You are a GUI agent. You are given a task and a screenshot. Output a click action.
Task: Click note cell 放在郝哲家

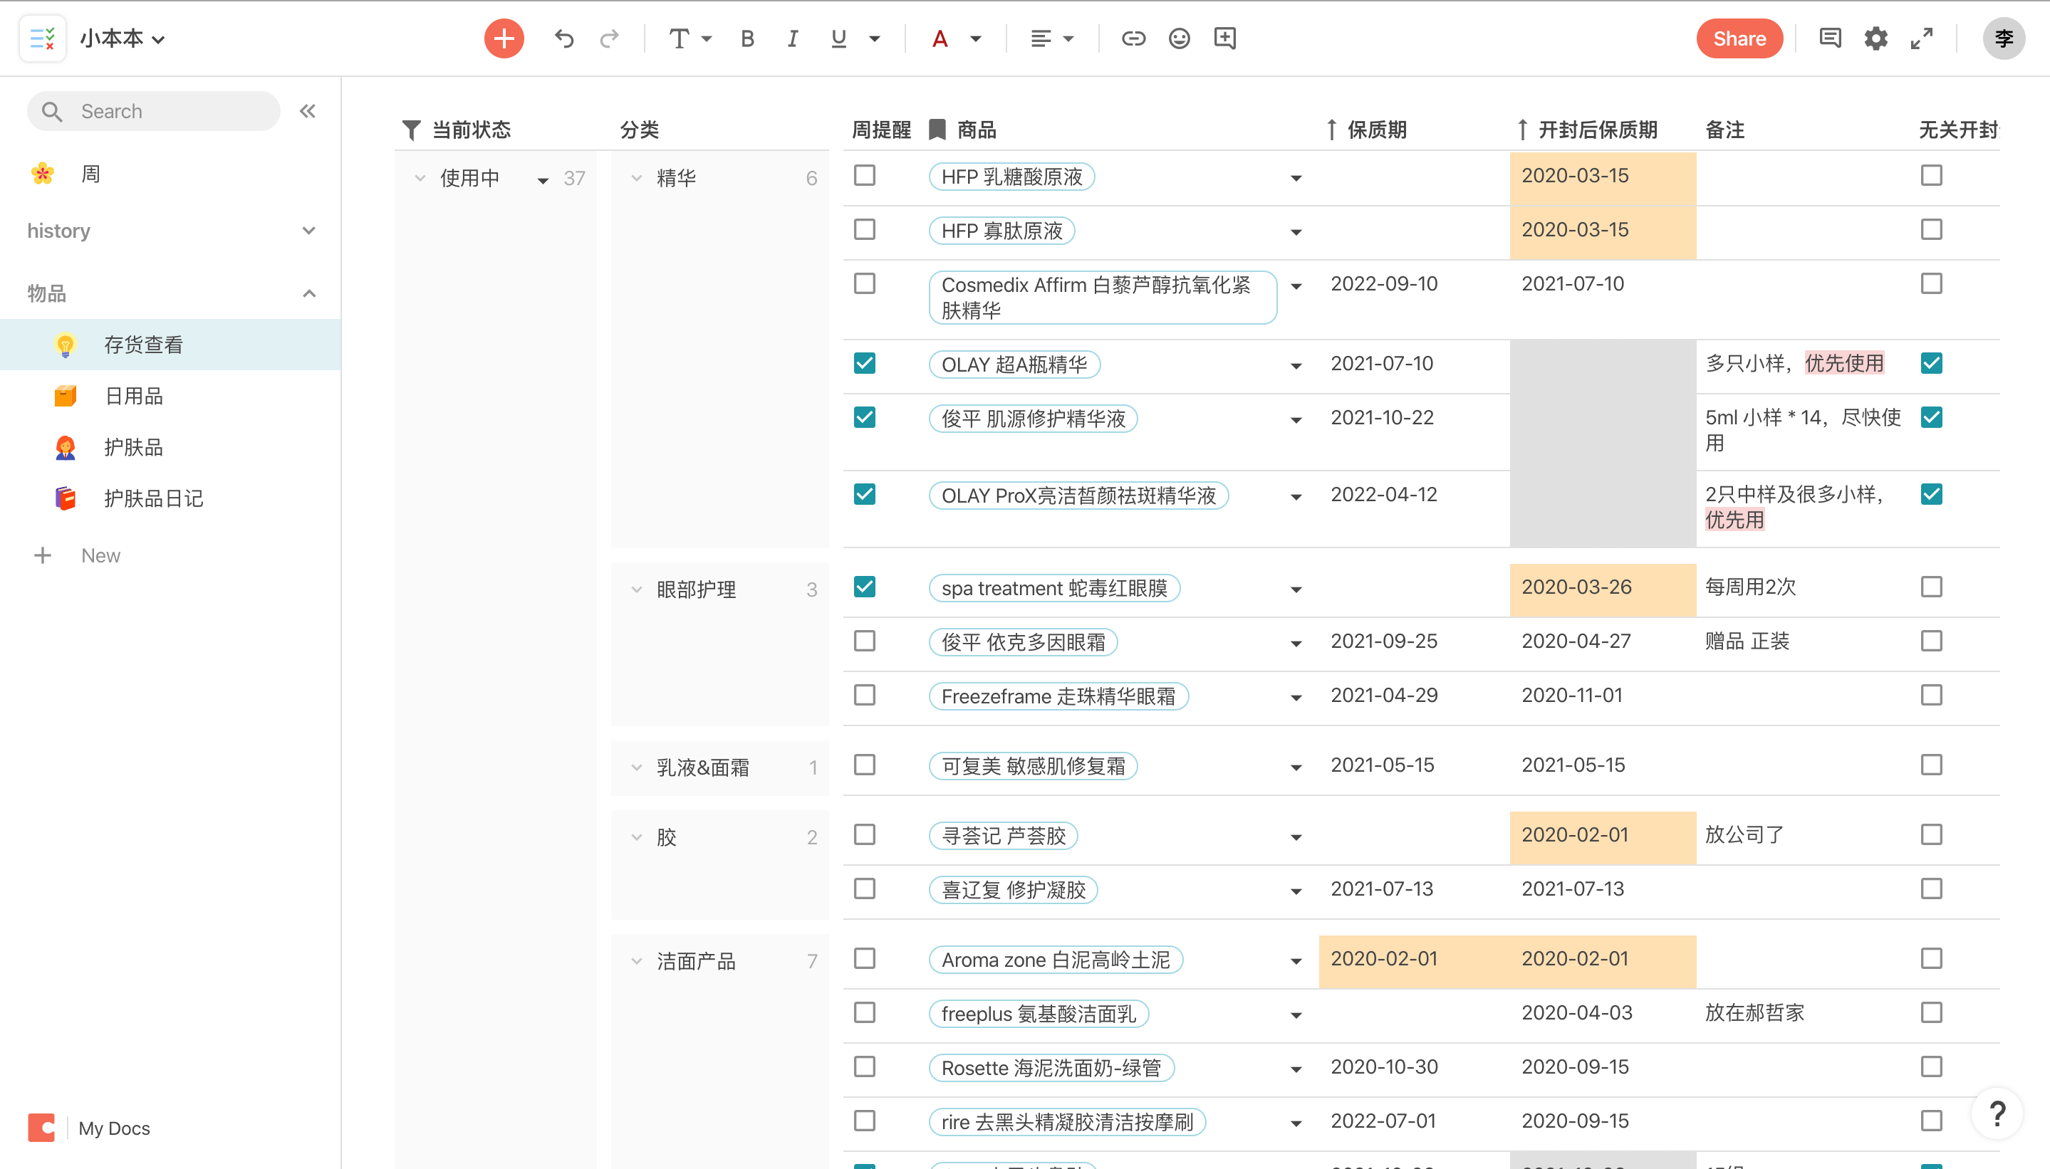[1754, 1012]
